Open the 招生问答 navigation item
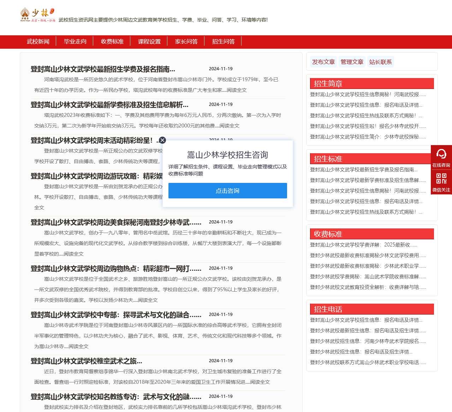 (223, 41)
